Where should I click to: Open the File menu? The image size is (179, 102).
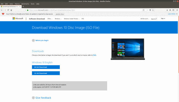pyautogui.click(x=2, y=4)
